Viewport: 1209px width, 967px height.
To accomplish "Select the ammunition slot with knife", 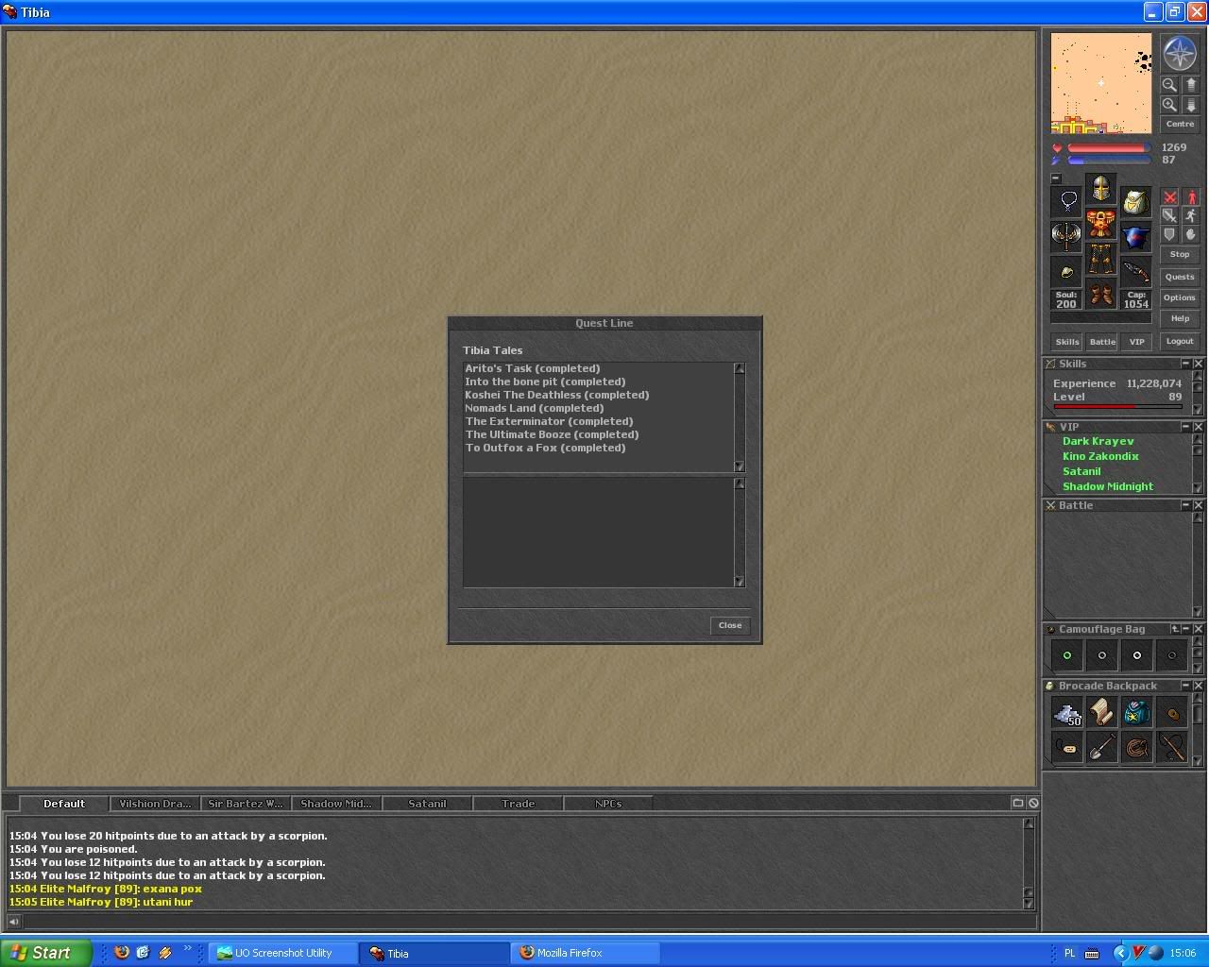I will 1135,272.
